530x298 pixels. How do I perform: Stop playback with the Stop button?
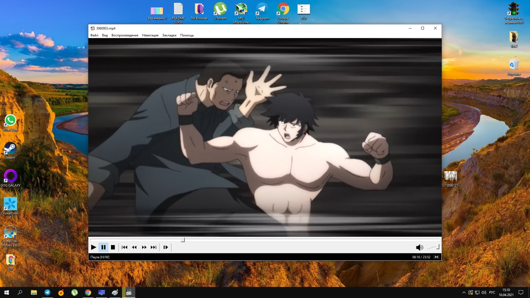click(113, 247)
